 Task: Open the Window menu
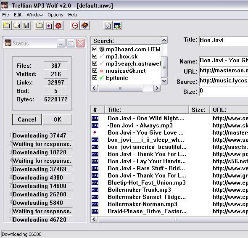click(34, 15)
